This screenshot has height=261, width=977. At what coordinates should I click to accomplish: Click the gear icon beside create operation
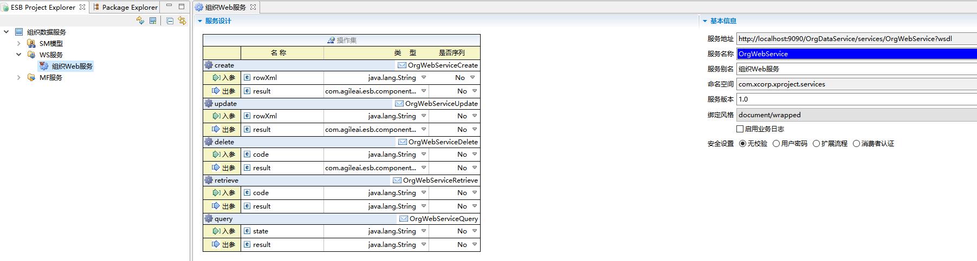tap(209, 65)
